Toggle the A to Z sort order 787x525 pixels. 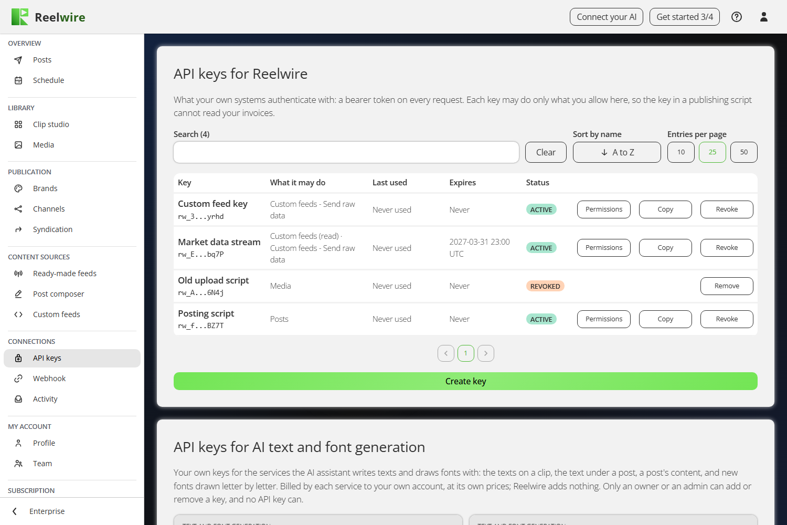click(x=617, y=152)
